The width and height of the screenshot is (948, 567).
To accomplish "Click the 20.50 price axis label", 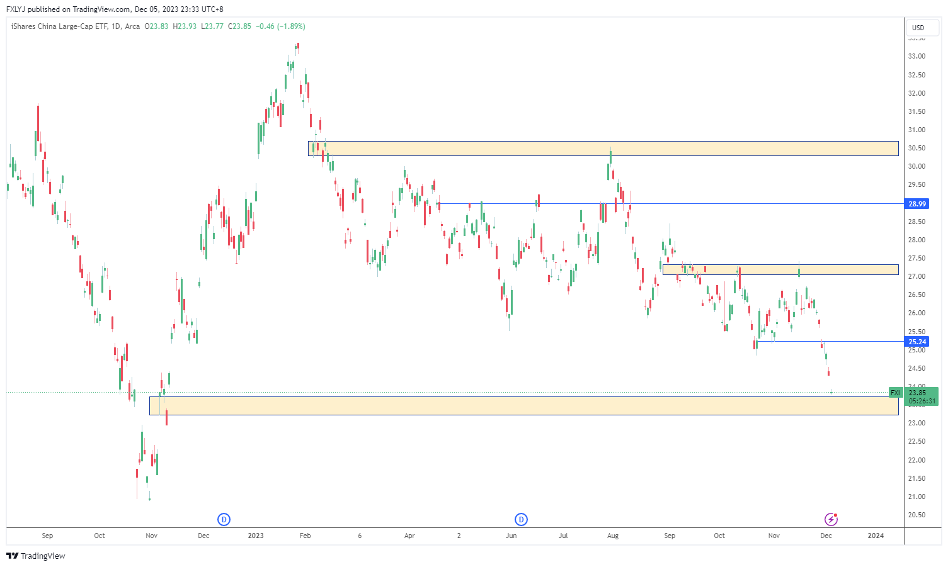I will coord(917,515).
